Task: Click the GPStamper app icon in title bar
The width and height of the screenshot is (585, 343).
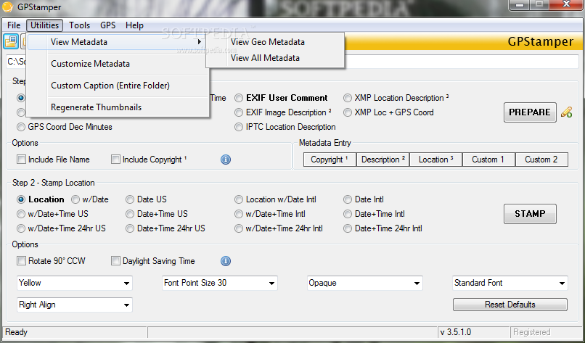Action: click(x=7, y=7)
